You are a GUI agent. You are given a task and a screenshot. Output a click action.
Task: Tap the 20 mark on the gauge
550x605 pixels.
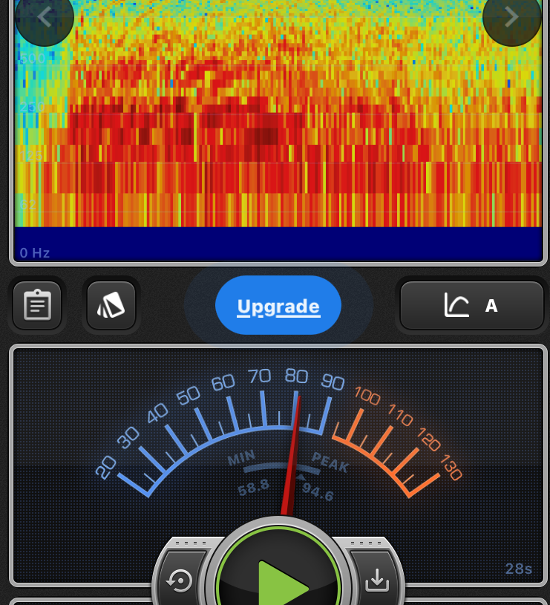pos(106,467)
